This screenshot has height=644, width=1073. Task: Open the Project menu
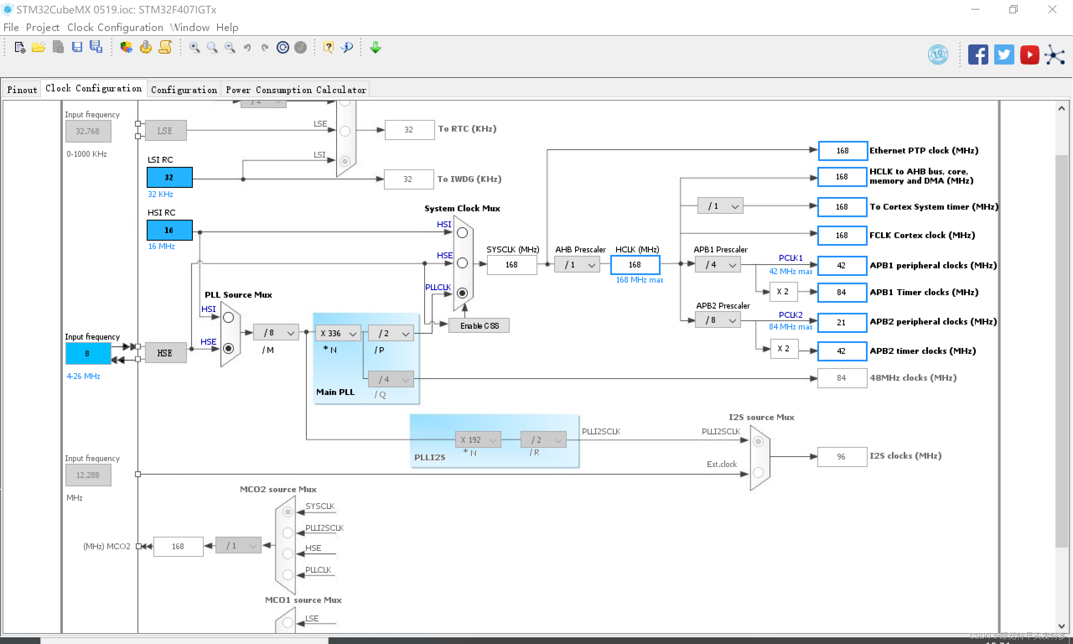click(42, 27)
